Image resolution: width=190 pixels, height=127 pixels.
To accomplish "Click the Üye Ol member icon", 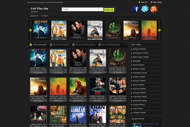I will point(139,2).
